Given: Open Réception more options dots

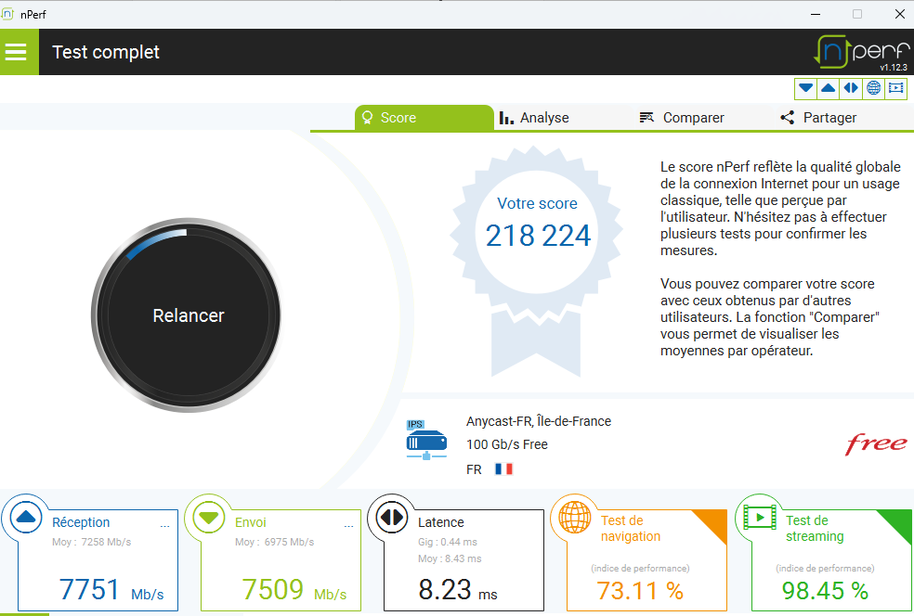Looking at the screenshot, I should [165, 526].
